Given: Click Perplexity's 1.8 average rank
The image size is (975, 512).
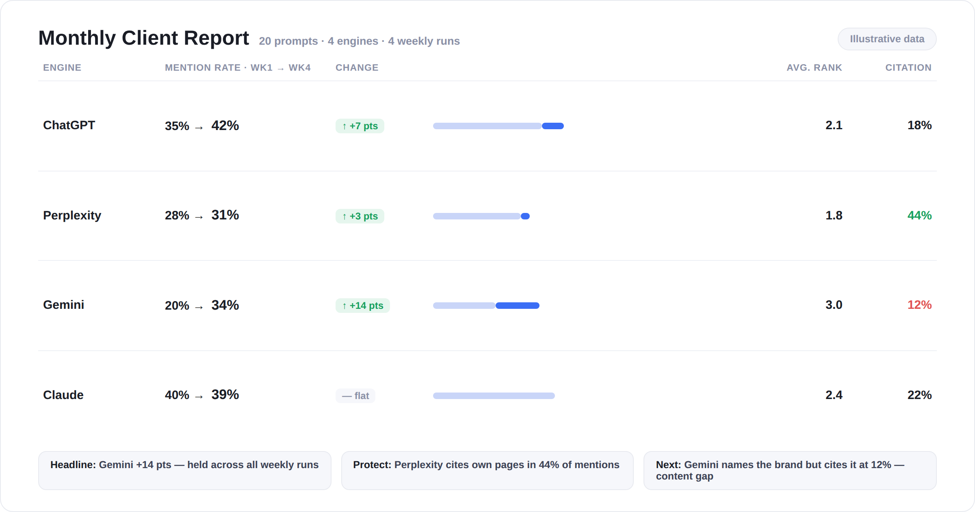Looking at the screenshot, I should click(x=834, y=215).
